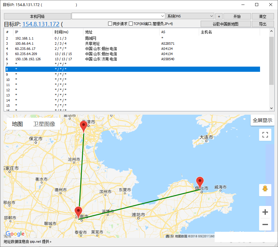Zoom out the map with minus button
Viewport: 278px width, 247px height.
pyautogui.click(x=265, y=225)
